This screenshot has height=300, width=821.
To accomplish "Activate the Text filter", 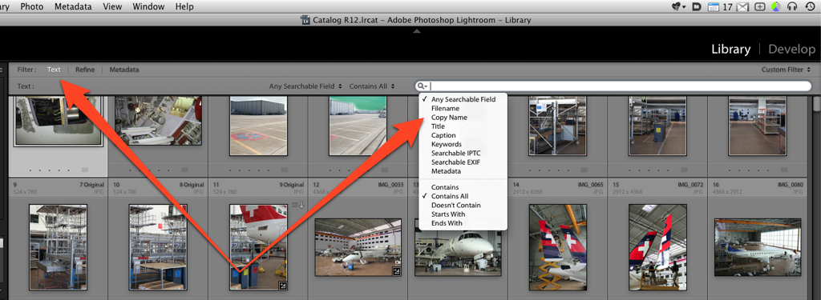I will click(54, 70).
